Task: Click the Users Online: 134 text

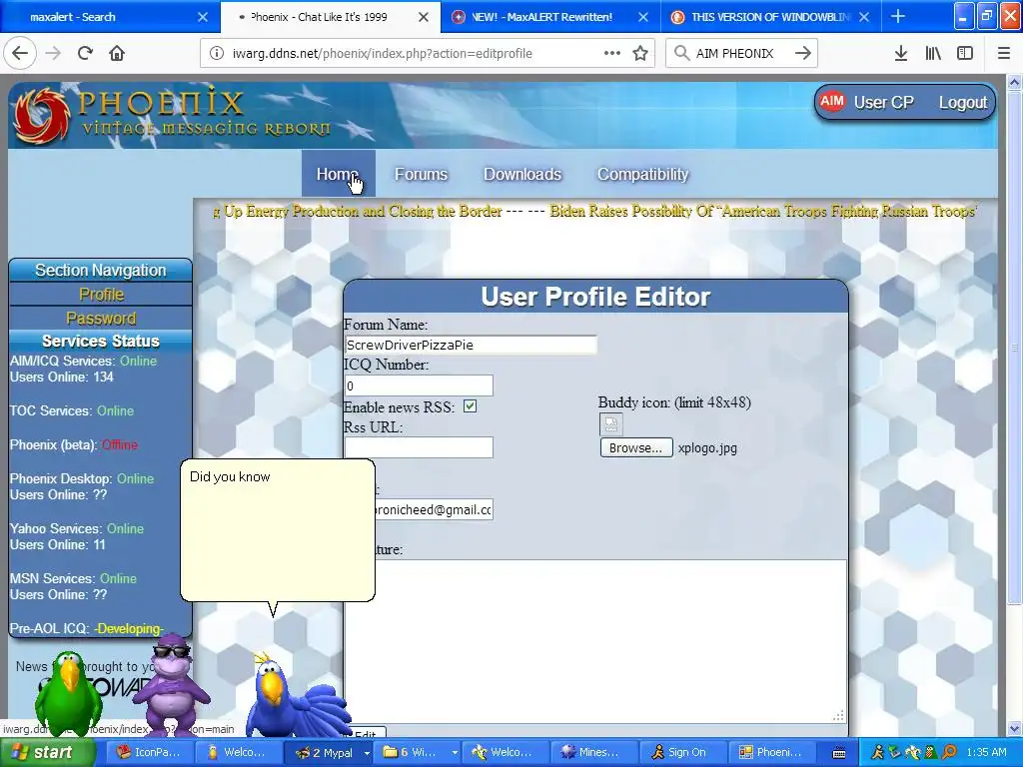Action: (x=61, y=377)
